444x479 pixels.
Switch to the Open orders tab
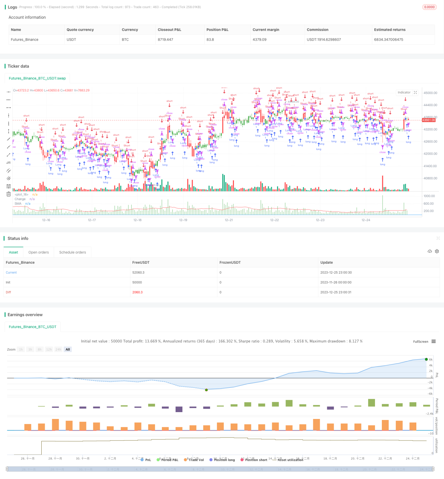(x=39, y=252)
